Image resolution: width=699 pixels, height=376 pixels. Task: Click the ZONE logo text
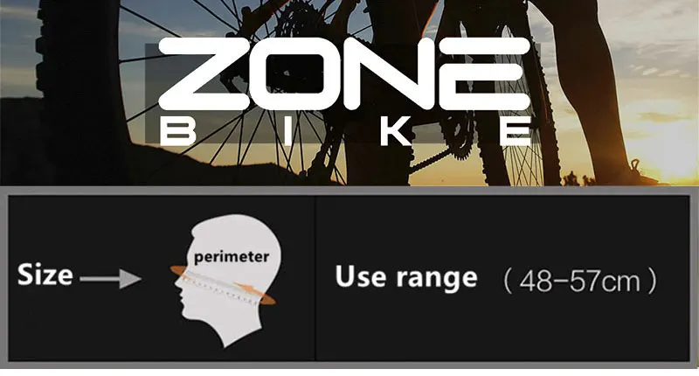click(344, 73)
